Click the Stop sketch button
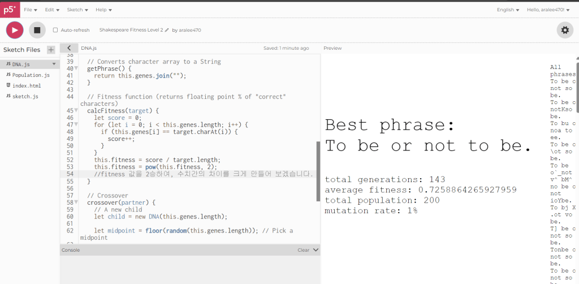579x284 pixels. [37, 30]
